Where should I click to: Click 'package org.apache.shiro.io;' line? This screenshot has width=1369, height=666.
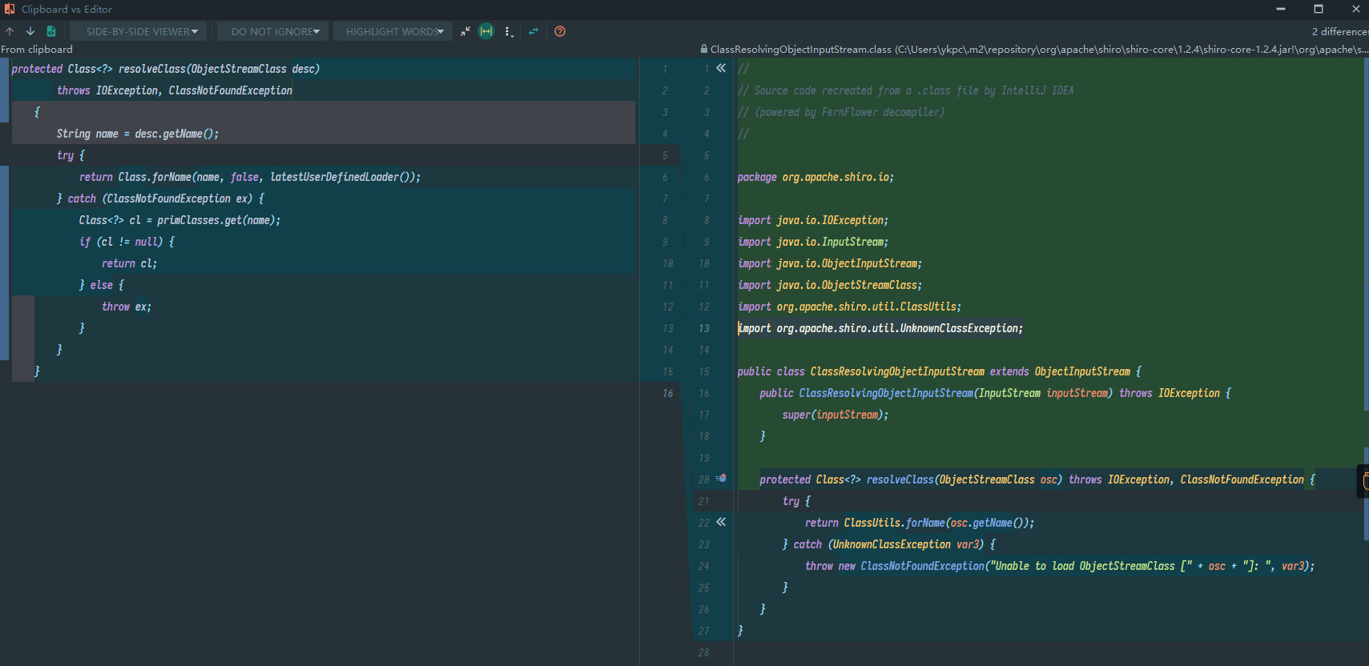815,177
